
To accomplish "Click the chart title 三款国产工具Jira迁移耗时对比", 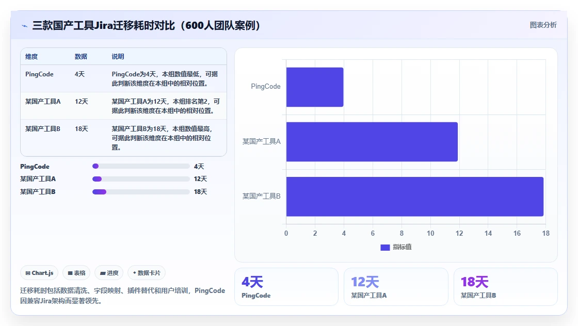I will click(x=147, y=25).
